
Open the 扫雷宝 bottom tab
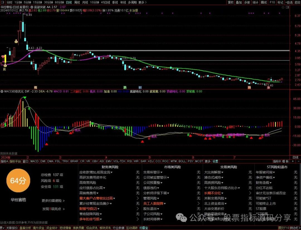tap(144, 228)
